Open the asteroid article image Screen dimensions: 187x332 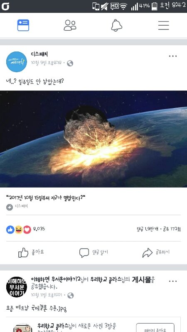click(x=93, y=139)
